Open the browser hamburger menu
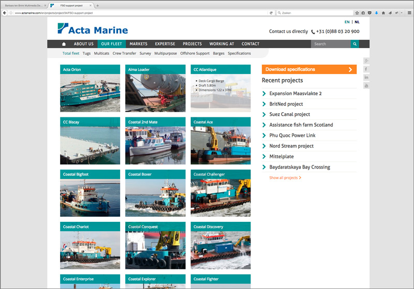 click(409, 13)
